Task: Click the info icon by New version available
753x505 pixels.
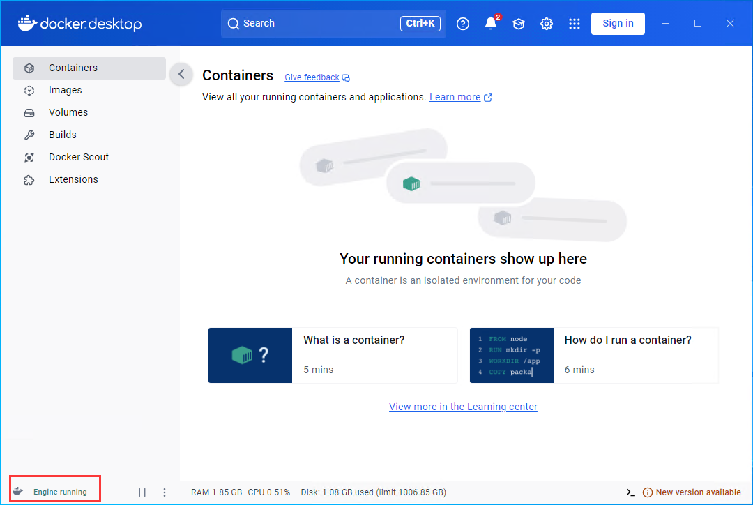Action: (647, 492)
